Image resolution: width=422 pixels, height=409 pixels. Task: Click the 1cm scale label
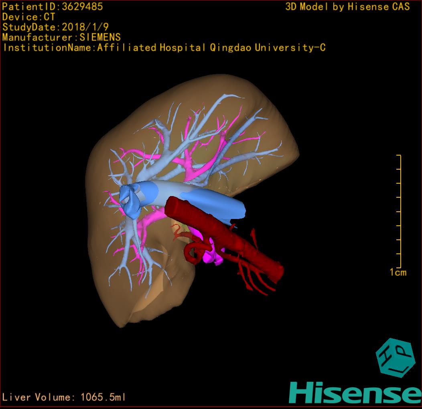pyautogui.click(x=398, y=272)
